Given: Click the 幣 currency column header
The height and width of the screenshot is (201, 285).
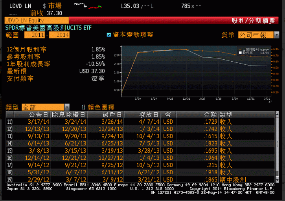Looking at the screenshot, I should pos(168,115).
